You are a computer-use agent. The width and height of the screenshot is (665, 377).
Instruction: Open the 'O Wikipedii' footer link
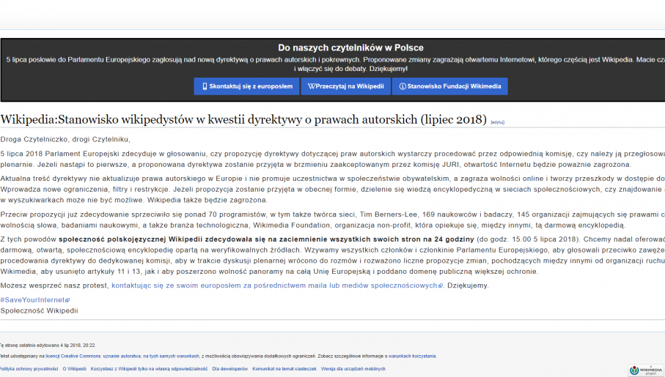point(74,369)
